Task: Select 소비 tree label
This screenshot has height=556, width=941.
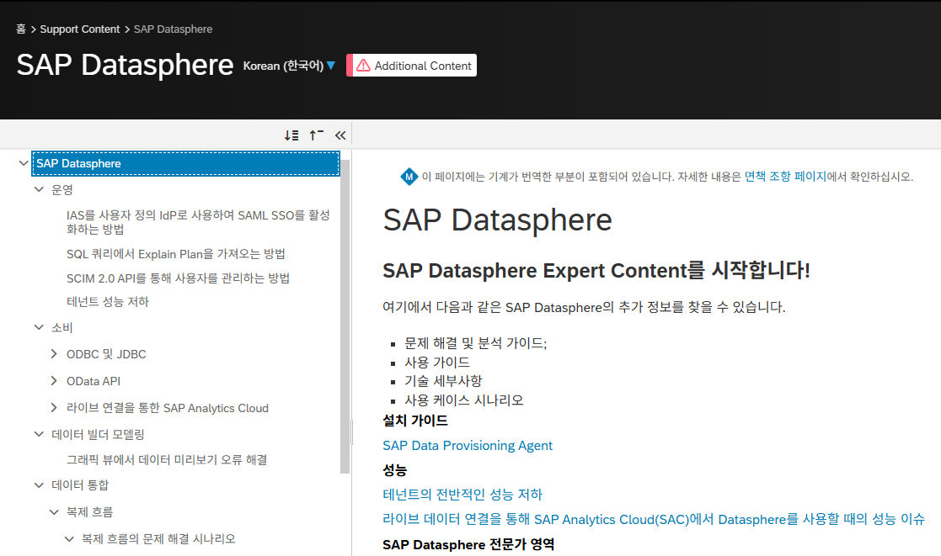Action: click(x=61, y=327)
